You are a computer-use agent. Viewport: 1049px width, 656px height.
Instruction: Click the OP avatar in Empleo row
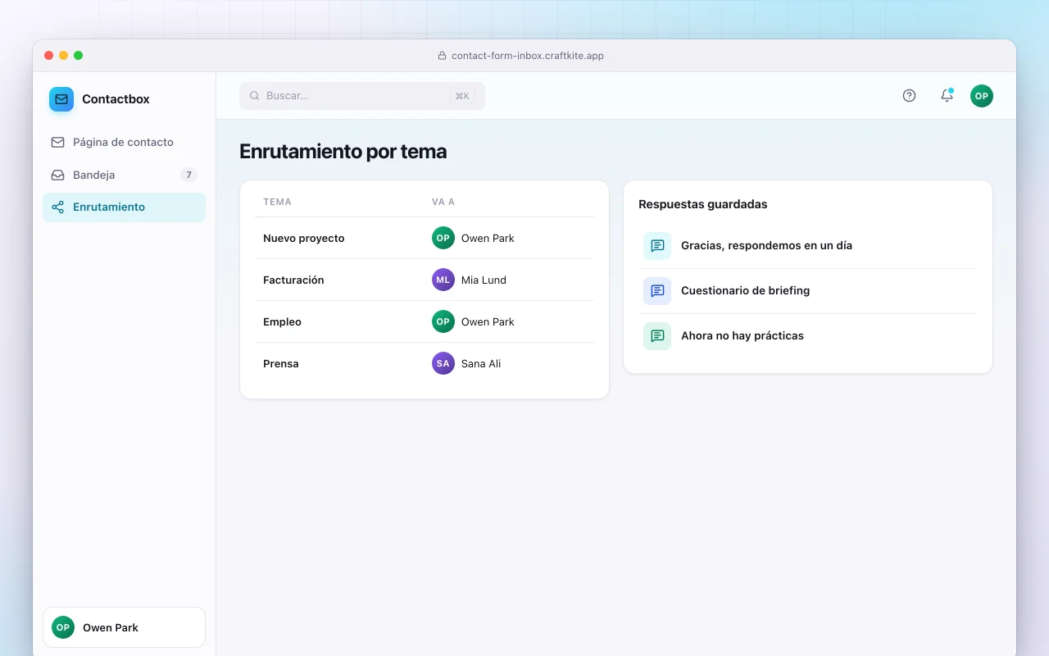point(443,321)
